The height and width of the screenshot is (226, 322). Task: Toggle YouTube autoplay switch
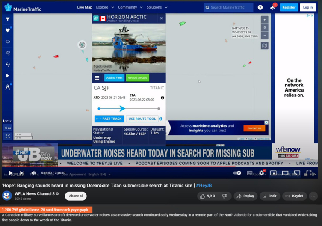pos(237,173)
